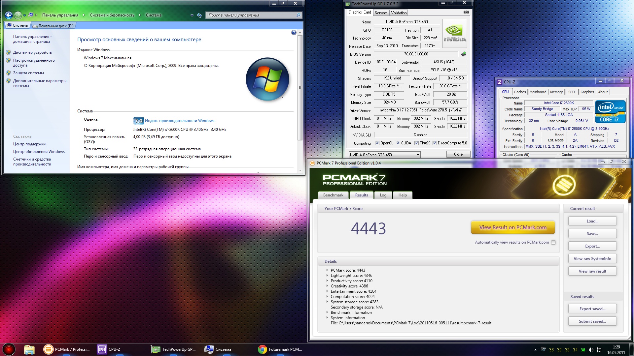
Task: Click the volume speaker tray icon
Action: (x=591, y=350)
